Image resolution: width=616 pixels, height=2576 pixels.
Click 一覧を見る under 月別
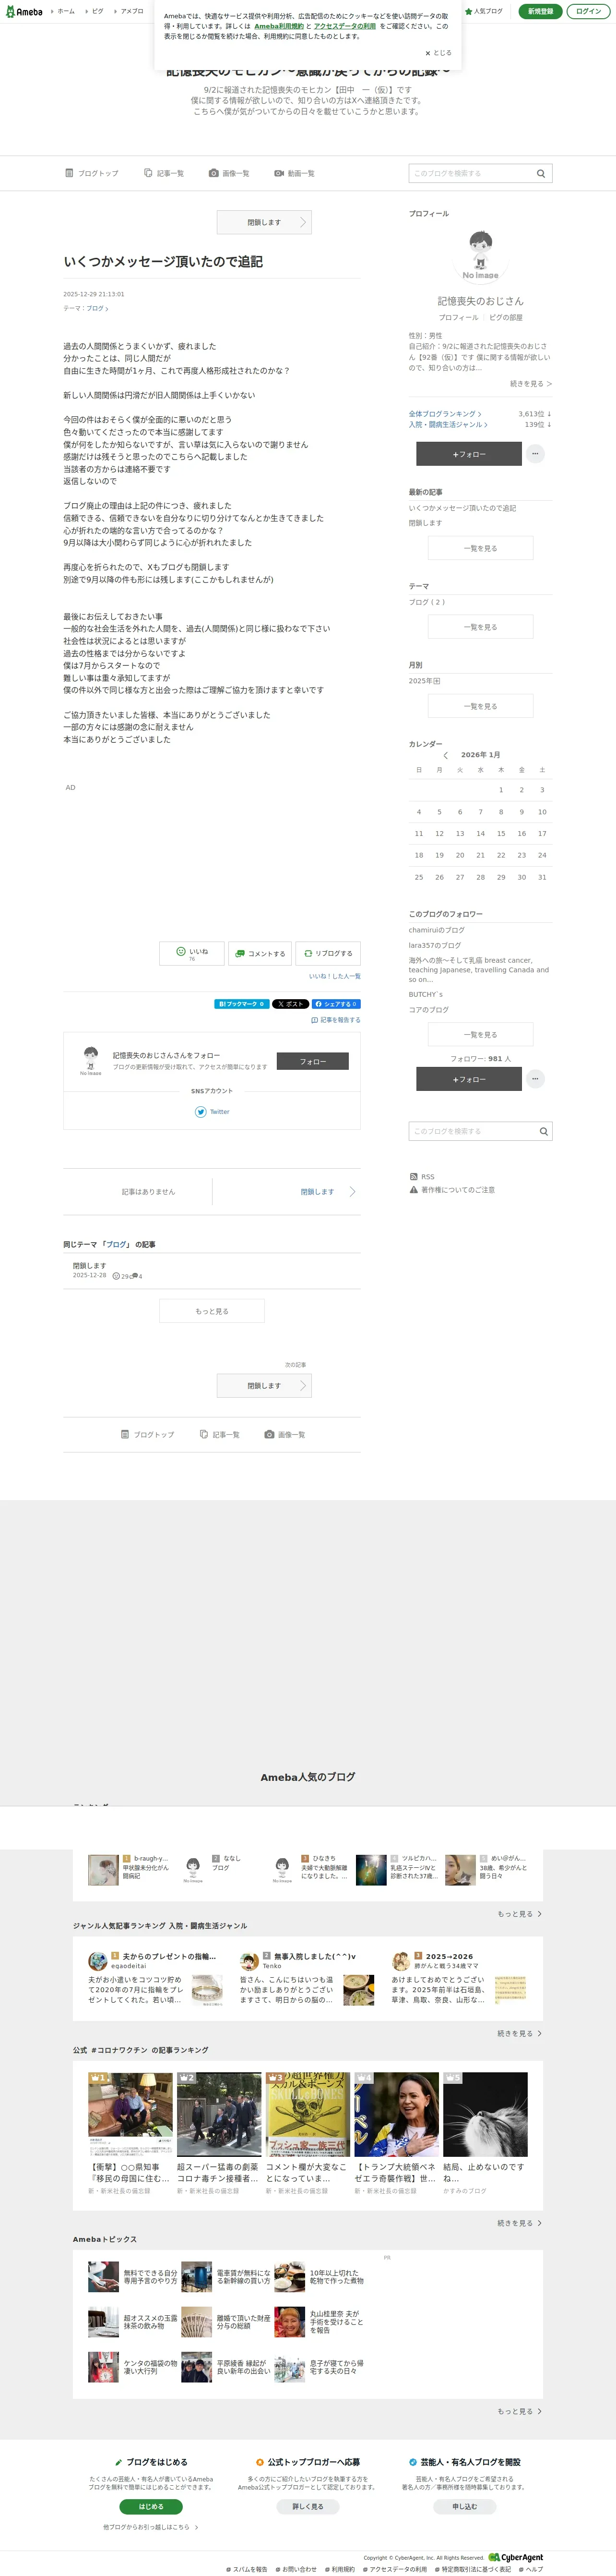pos(480,706)
